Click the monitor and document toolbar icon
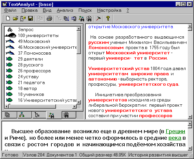 point(74,19)
